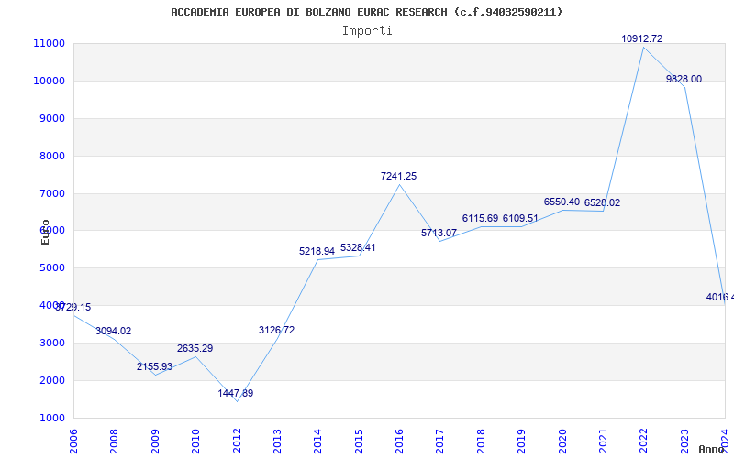Select the 2021 x-axis year label

click(x=603, y=441)
